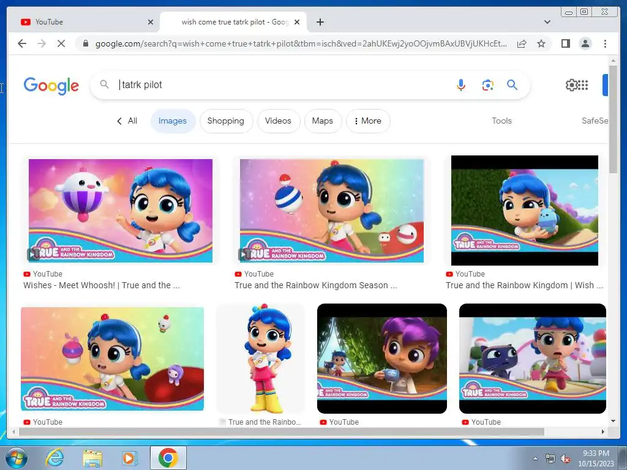Open the True holding blue creature thumbnail
The height and width of the screenshot is (470, 627).
coord(525,211)
